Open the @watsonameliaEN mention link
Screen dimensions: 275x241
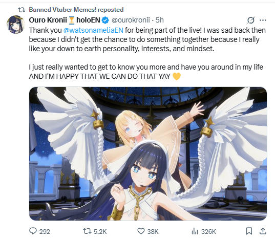[93, 30]
